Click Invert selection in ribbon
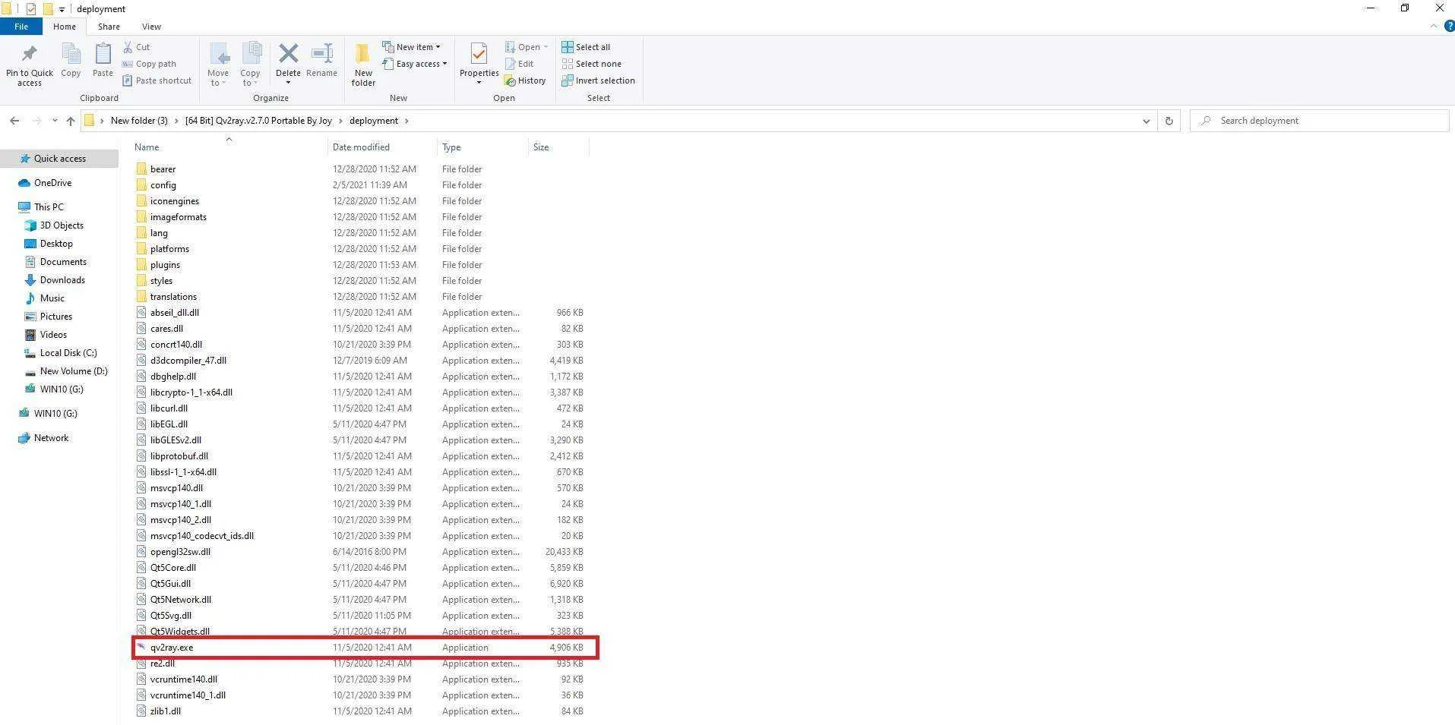Screen dimensions: 1455x725 pos(598,80)
